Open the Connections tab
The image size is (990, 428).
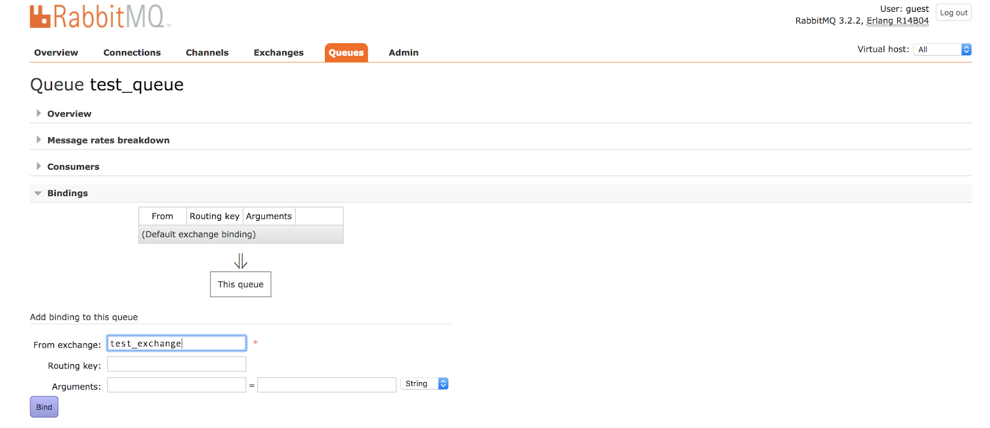[132, 53]
